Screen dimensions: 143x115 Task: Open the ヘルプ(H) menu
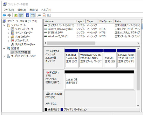(46, 10)
